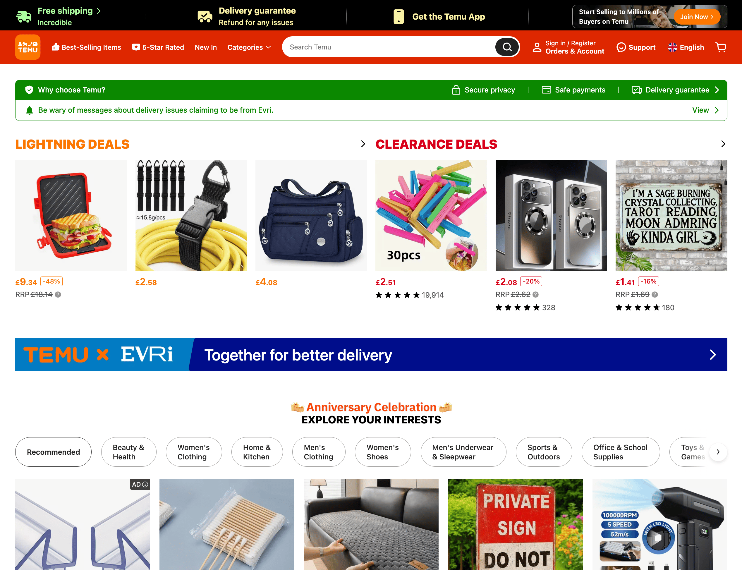The height and width of the screenshot is (570, 742).
Task: Show more interest categories with arrow
Action: (718, 451)
